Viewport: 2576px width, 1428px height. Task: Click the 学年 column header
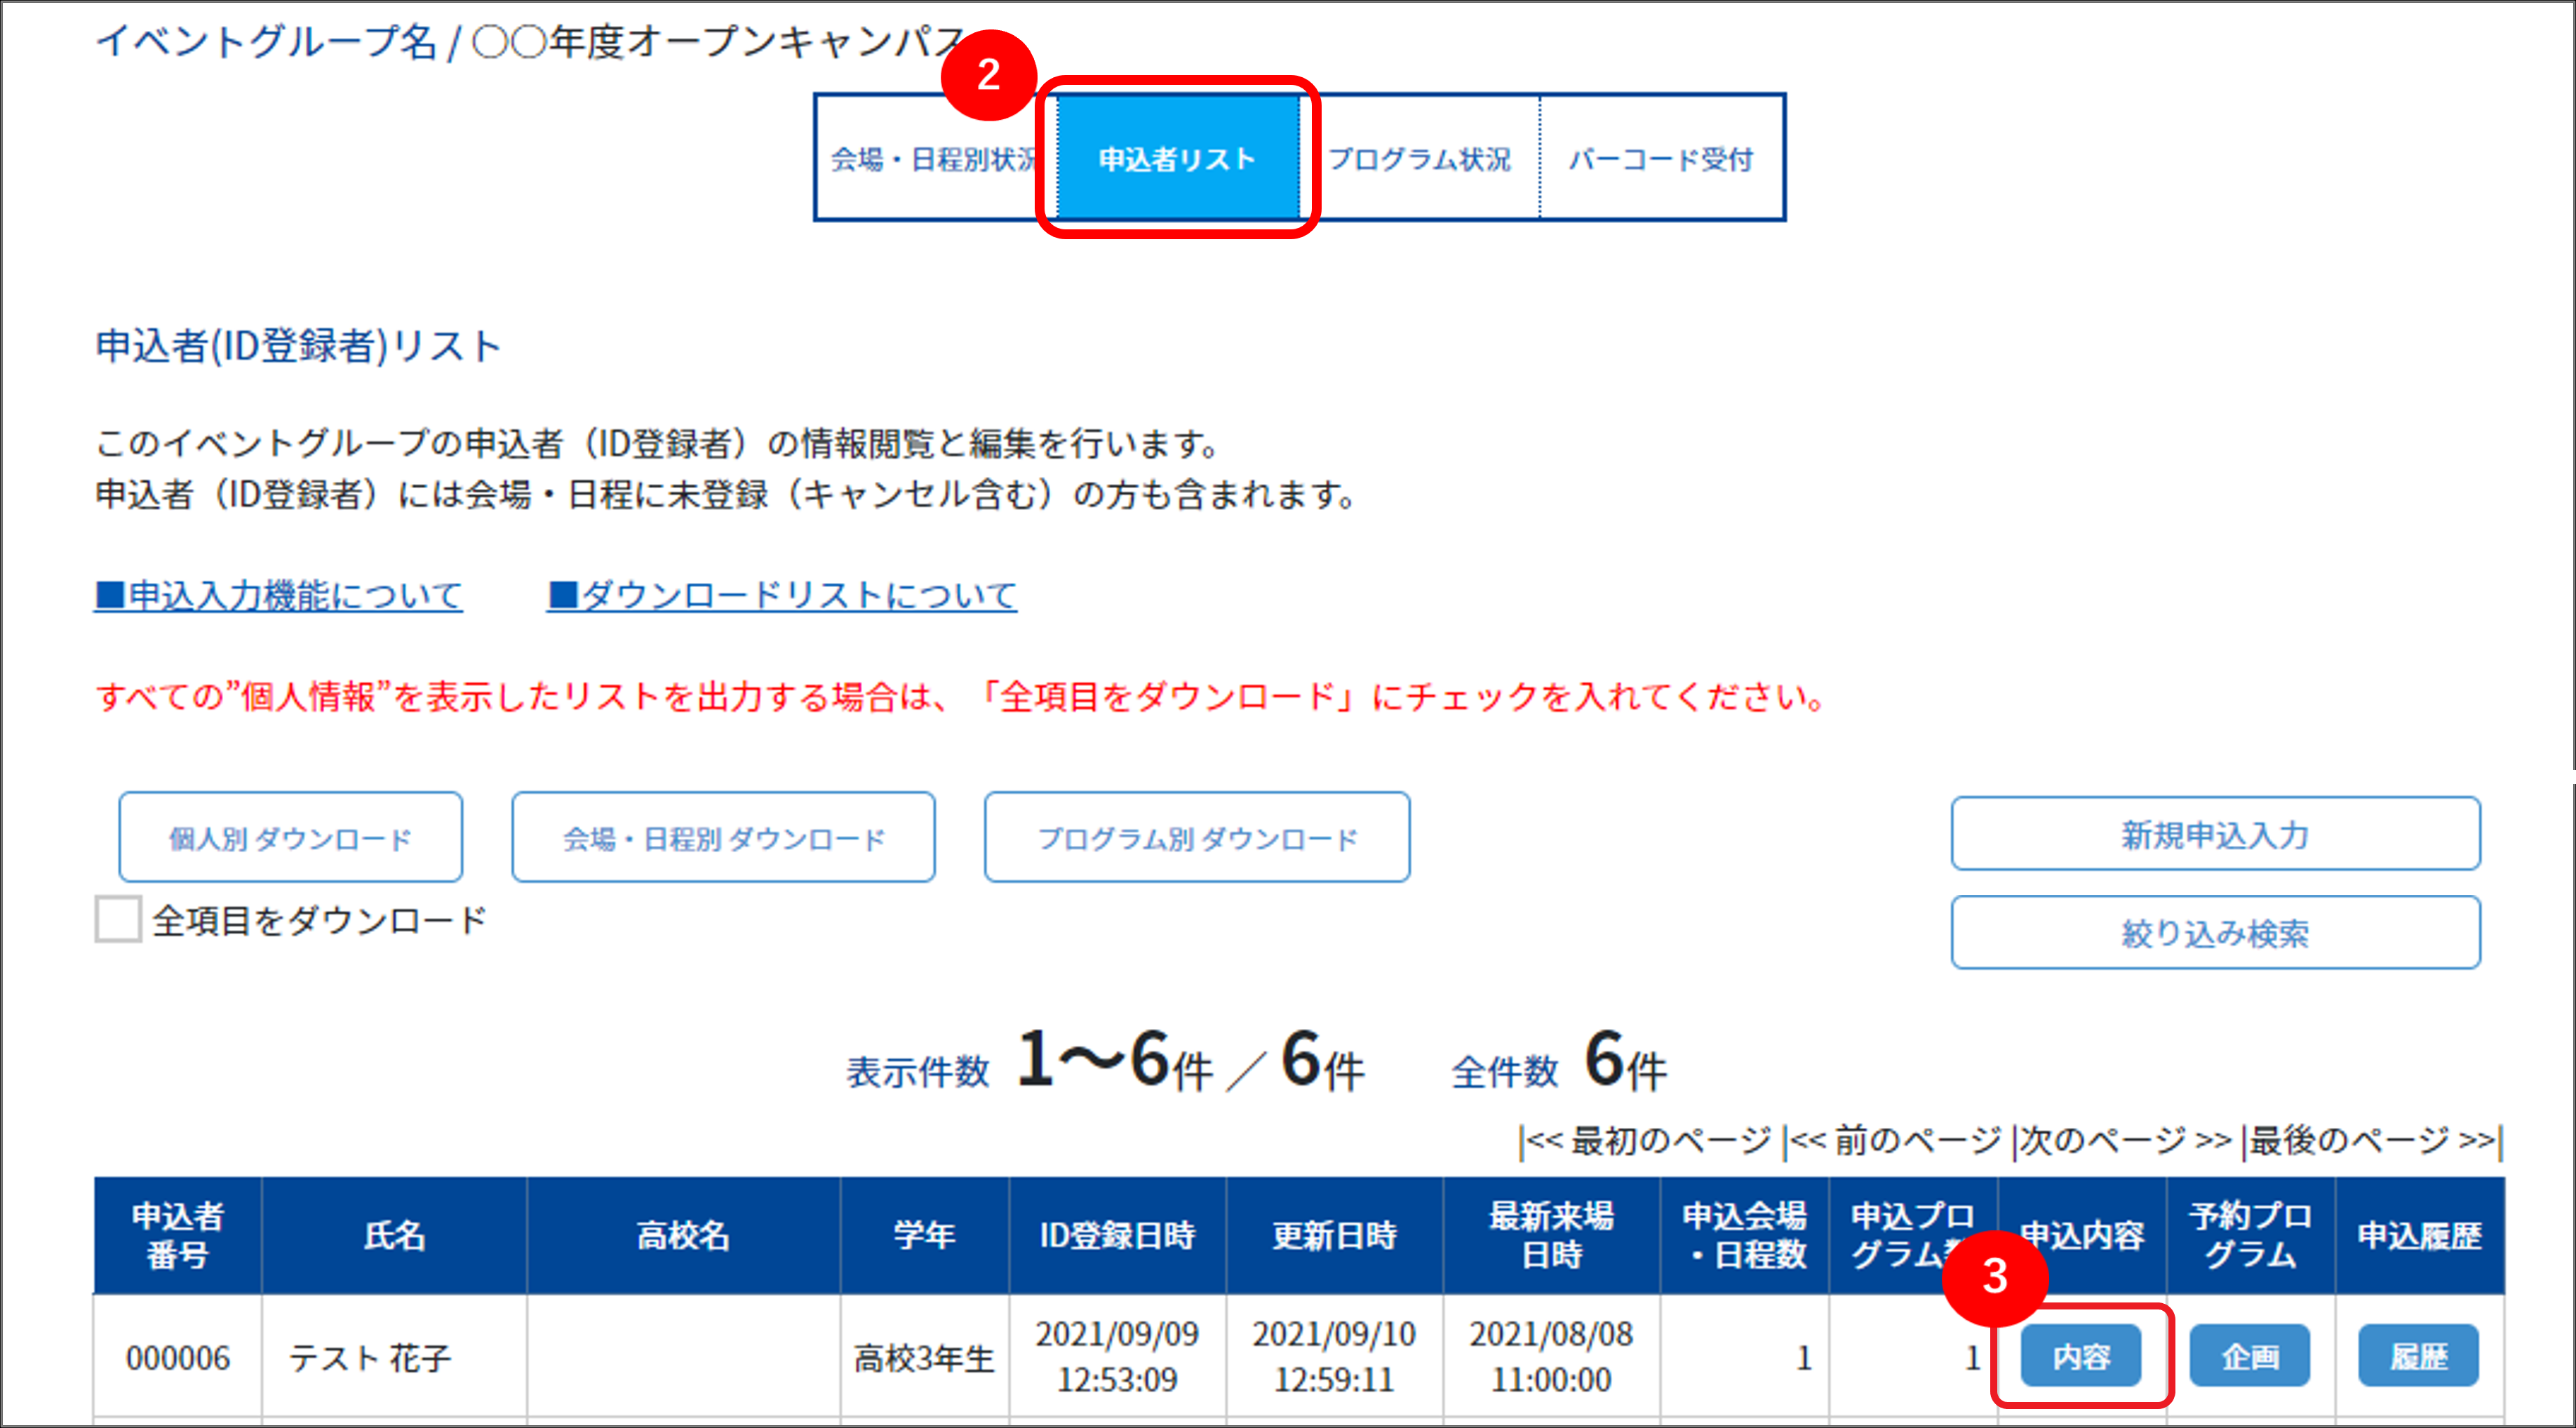924,1235
